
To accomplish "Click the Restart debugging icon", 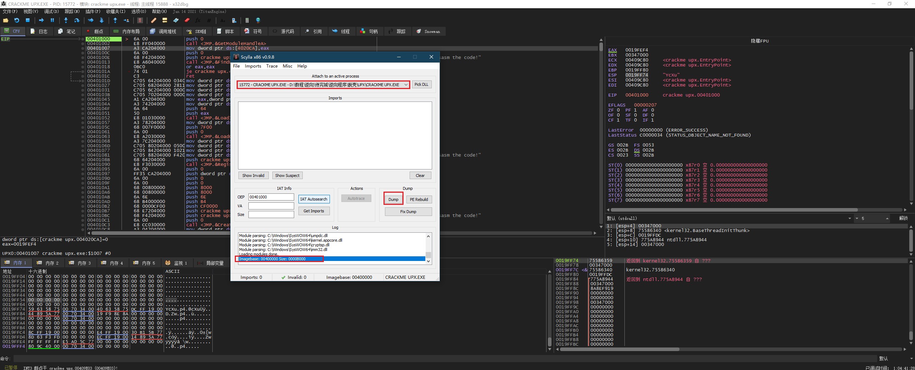I will tap(16, 20).
